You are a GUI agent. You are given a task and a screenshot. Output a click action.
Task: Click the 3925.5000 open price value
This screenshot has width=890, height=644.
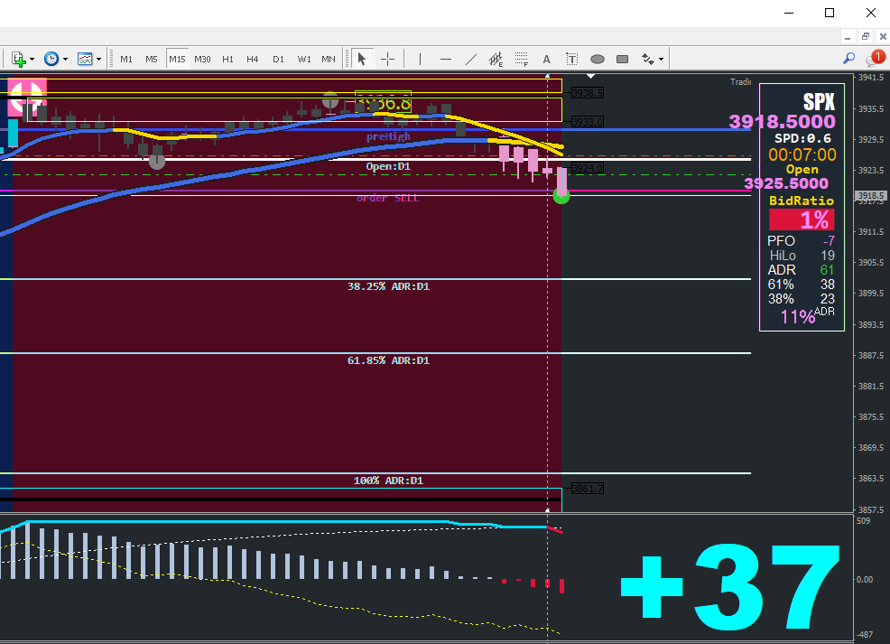(x=786, y=183)
